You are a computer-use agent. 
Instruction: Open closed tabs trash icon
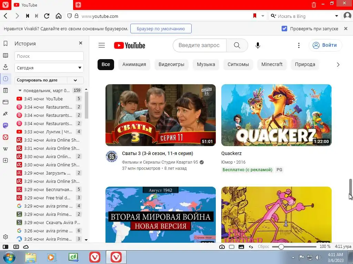point(314,5)
